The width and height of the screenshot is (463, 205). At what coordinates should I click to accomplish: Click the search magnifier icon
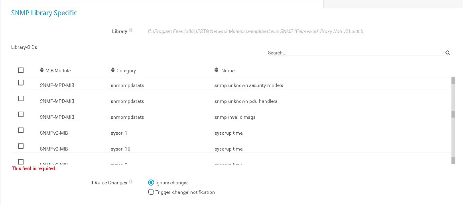click(x=447, y=53)
